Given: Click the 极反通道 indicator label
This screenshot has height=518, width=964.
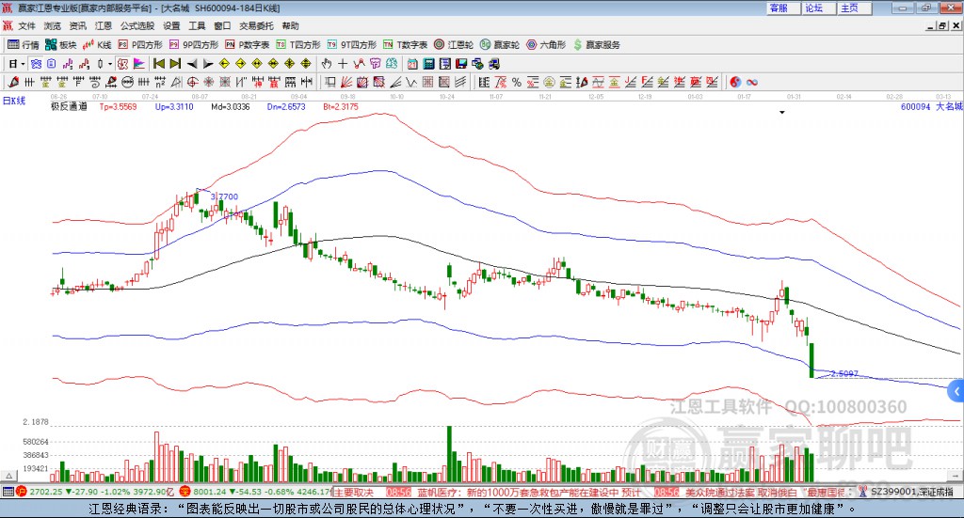Looking at the screenshot, I should click(69, 106).
